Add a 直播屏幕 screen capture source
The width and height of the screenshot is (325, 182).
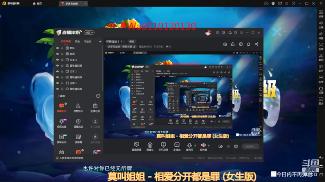[136, 146]
